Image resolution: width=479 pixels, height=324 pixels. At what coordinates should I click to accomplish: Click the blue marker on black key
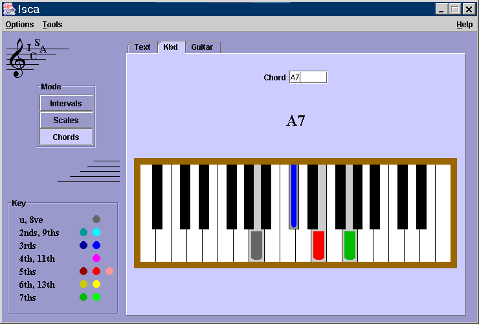pyautogui.click(x=294, y=195)
